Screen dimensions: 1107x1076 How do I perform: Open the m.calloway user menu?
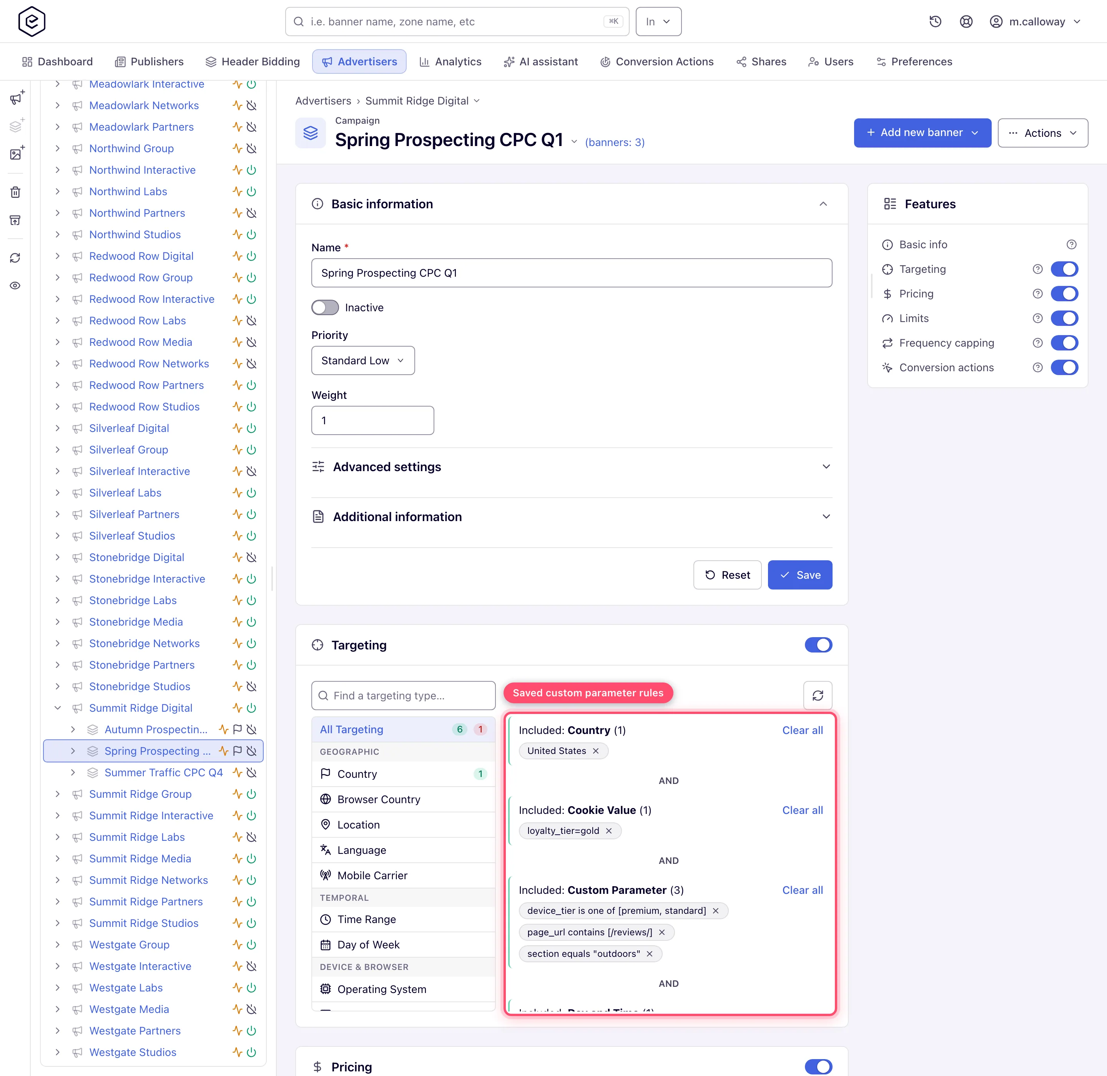click(1036, 22)
